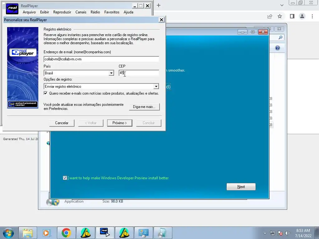The image size is (319, 239).
Task: Click the first green triangle app taskbar icon
Action: [x=85, y=233]
